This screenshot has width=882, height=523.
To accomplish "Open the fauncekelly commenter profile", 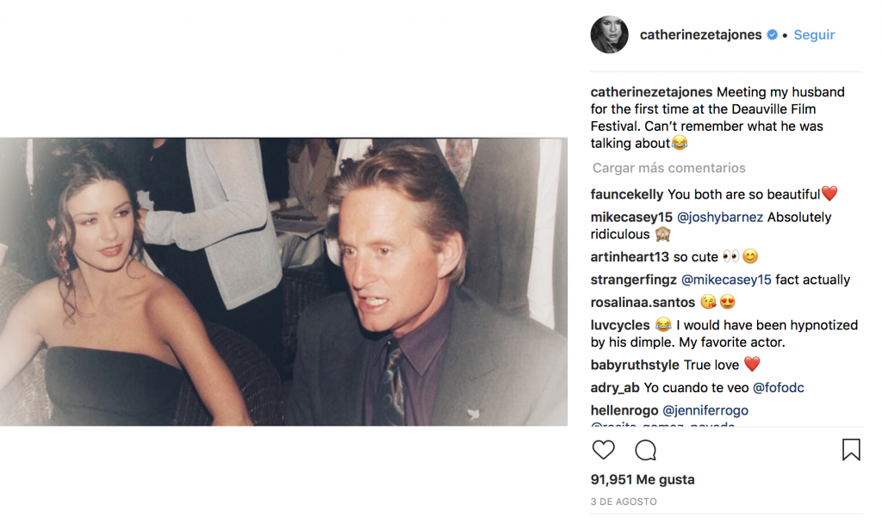I will coord(627,194).
